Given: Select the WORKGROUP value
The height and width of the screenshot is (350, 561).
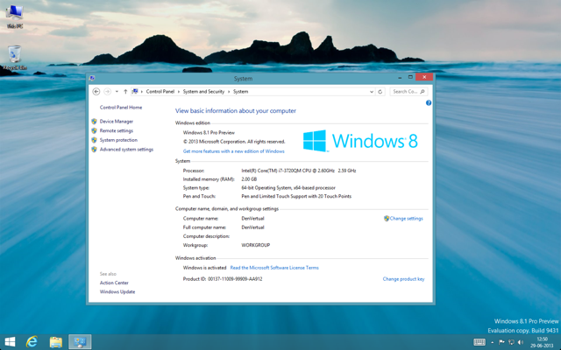Looking at the screenshot, I should click(255, 245).
